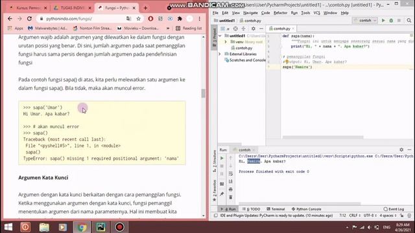Open the Apps shortcut in the bookmarks bar
The width and height of the screenshot is (415, 233).
click(16, 28)
